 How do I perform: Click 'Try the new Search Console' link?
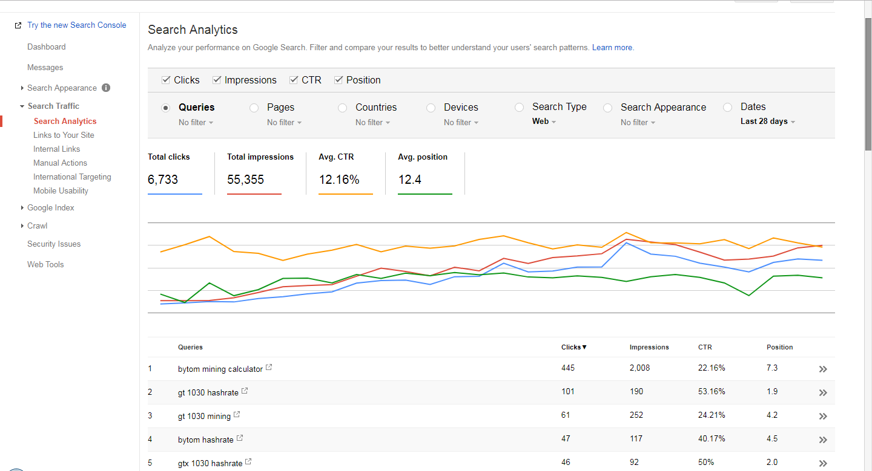coord(76,25)
